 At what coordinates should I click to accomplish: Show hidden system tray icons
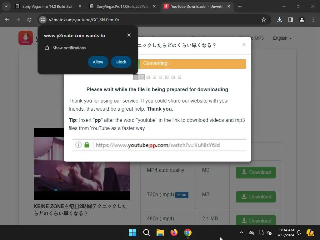coord(242,232)
